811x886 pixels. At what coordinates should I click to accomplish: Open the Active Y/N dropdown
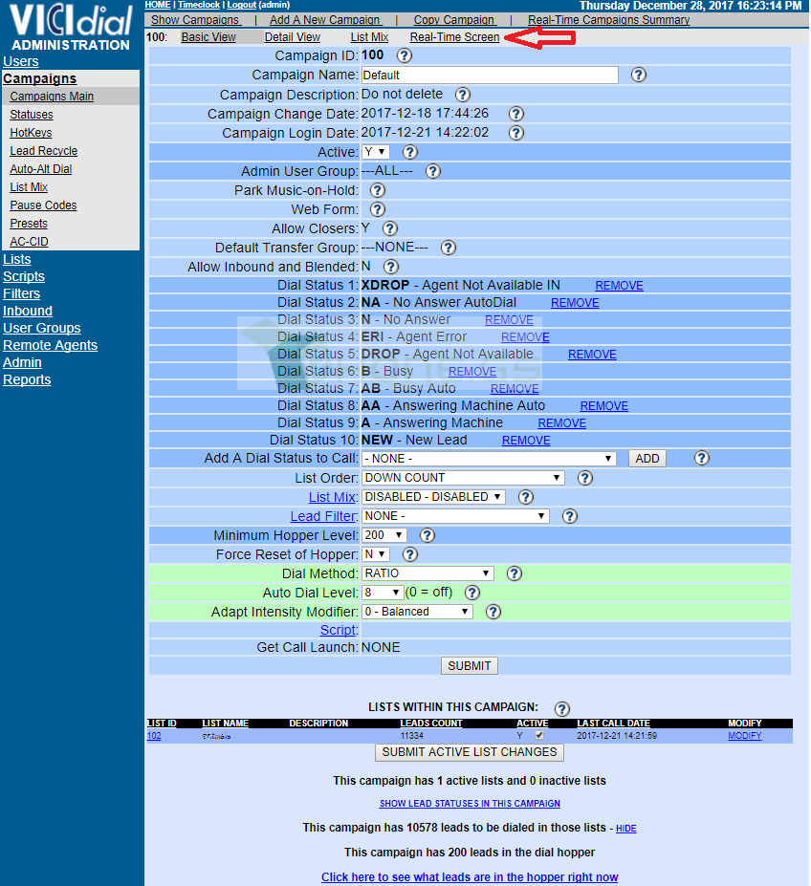coord(376,152)
